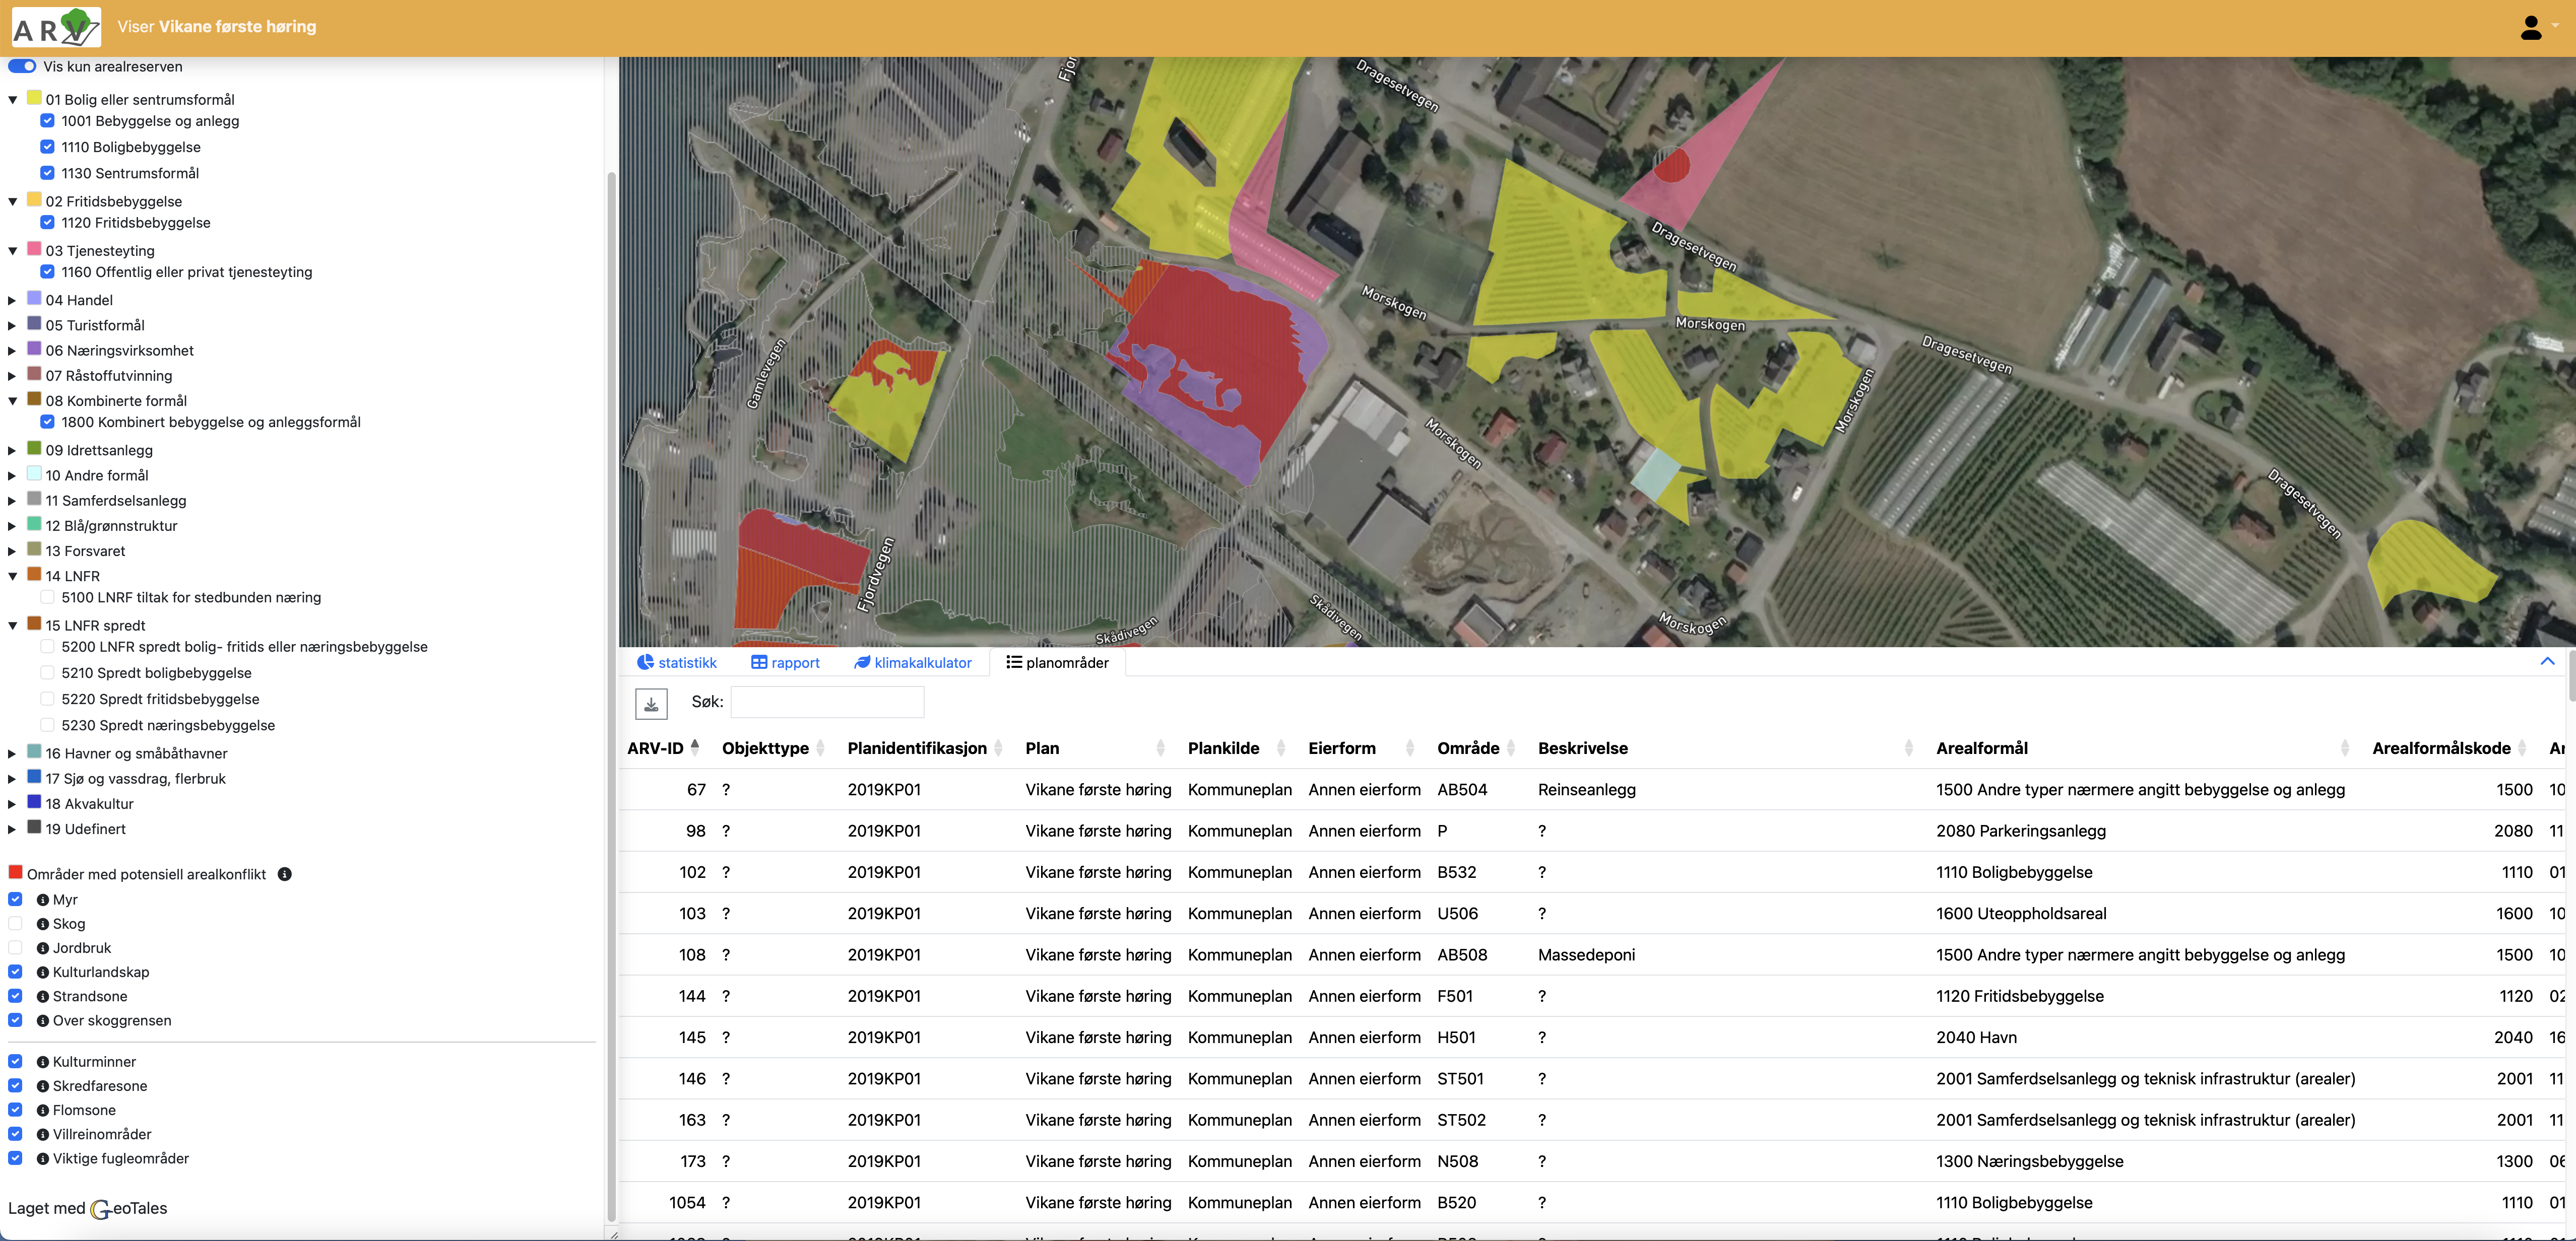Click info icon beside arealkonflikt heading
Screen dimensions: 2576x1241
[x=285, y=874]
